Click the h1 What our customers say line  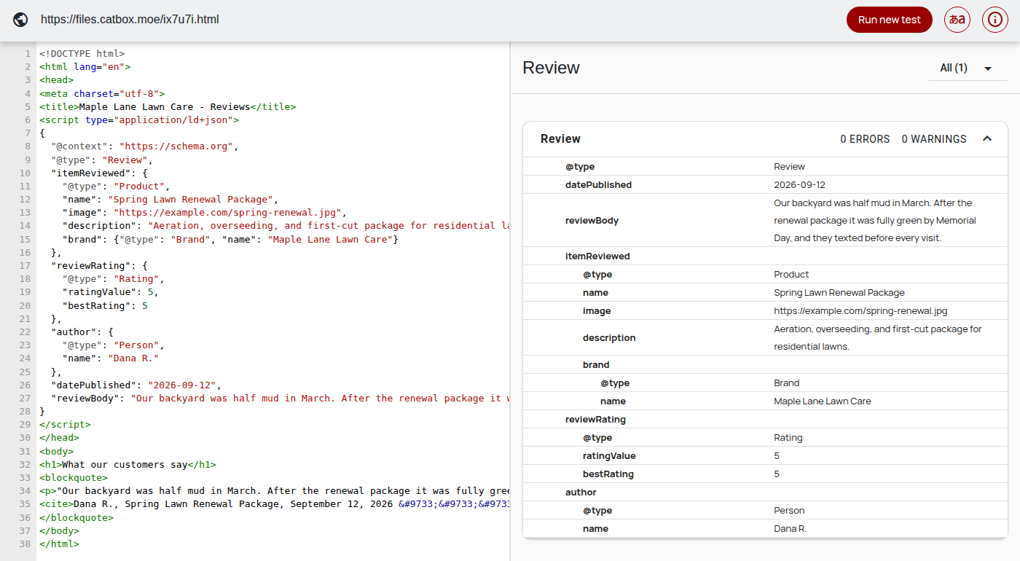tap(127, 464)
